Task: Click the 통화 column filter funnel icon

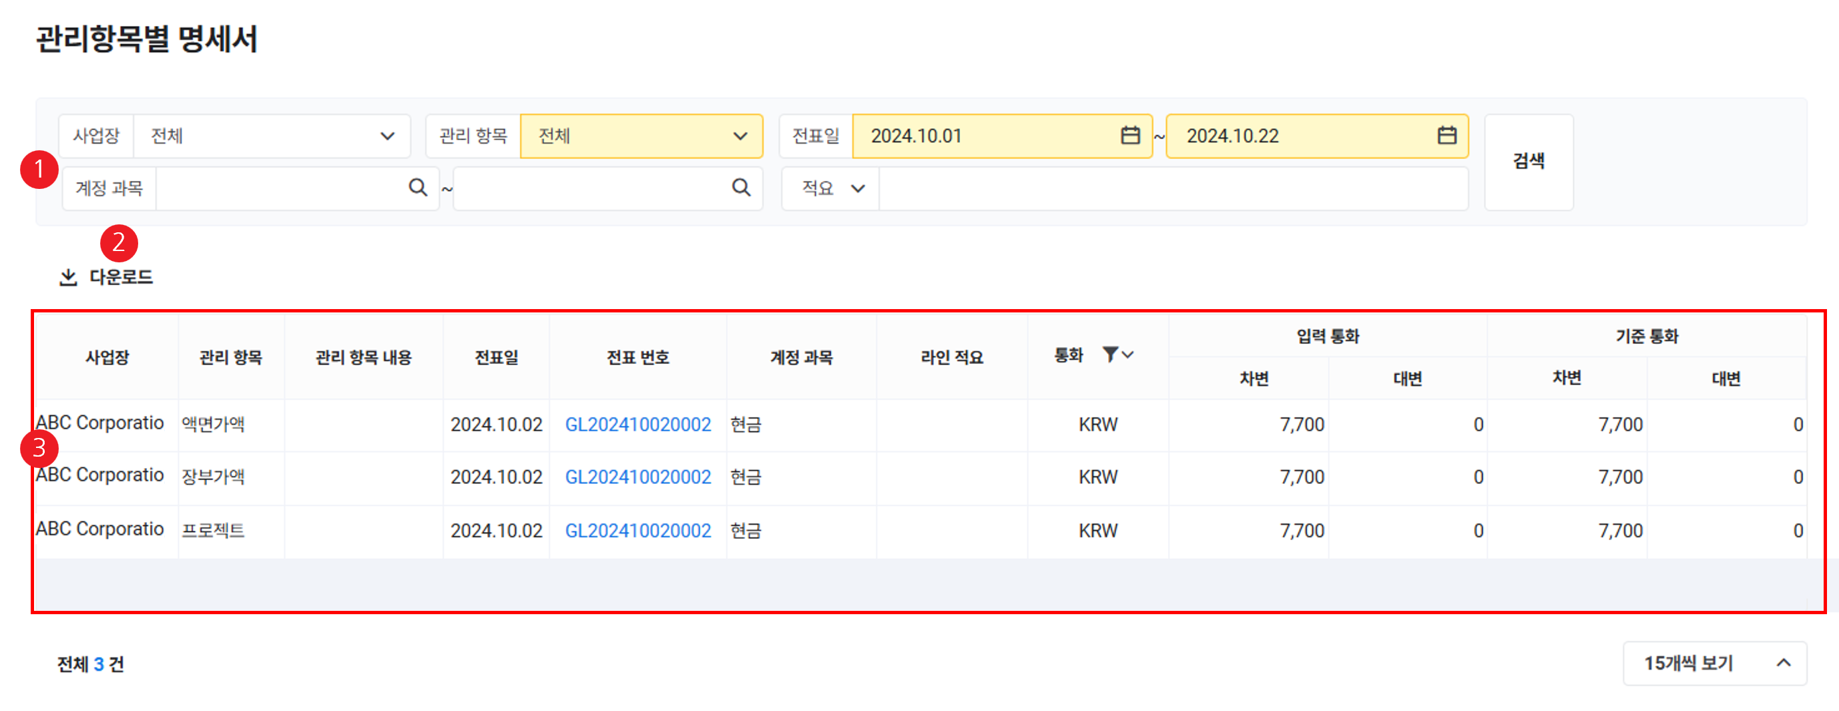Action: point(1110,354)
